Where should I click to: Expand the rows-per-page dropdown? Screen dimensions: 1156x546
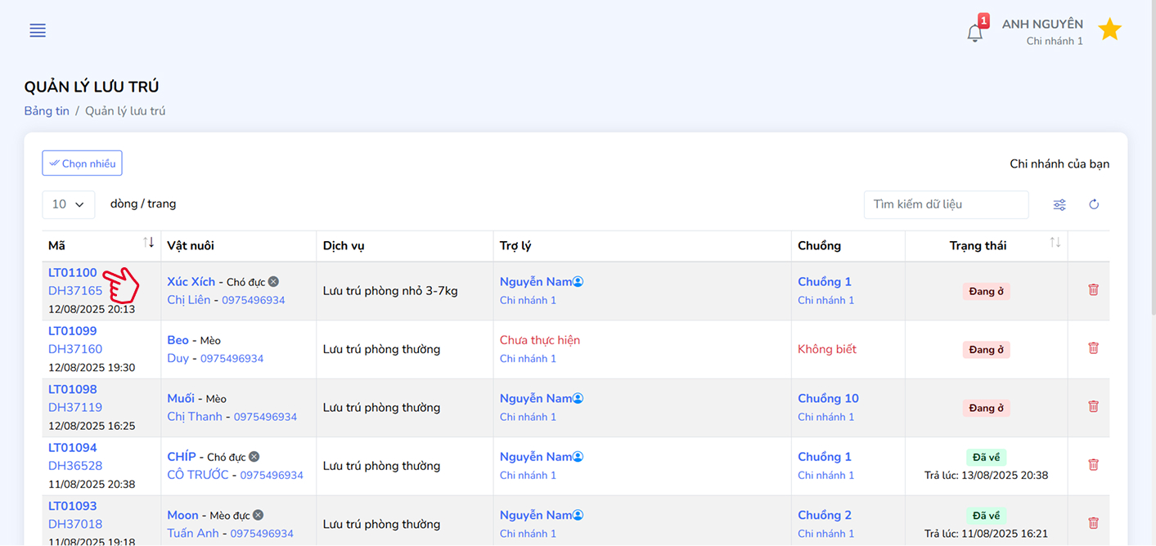(69, 204)
